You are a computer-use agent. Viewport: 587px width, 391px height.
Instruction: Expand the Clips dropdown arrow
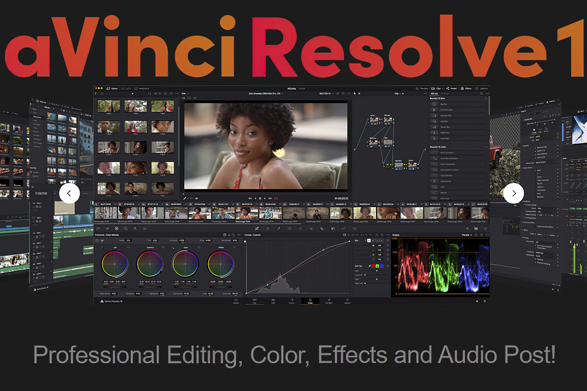[x=442, y=89]
